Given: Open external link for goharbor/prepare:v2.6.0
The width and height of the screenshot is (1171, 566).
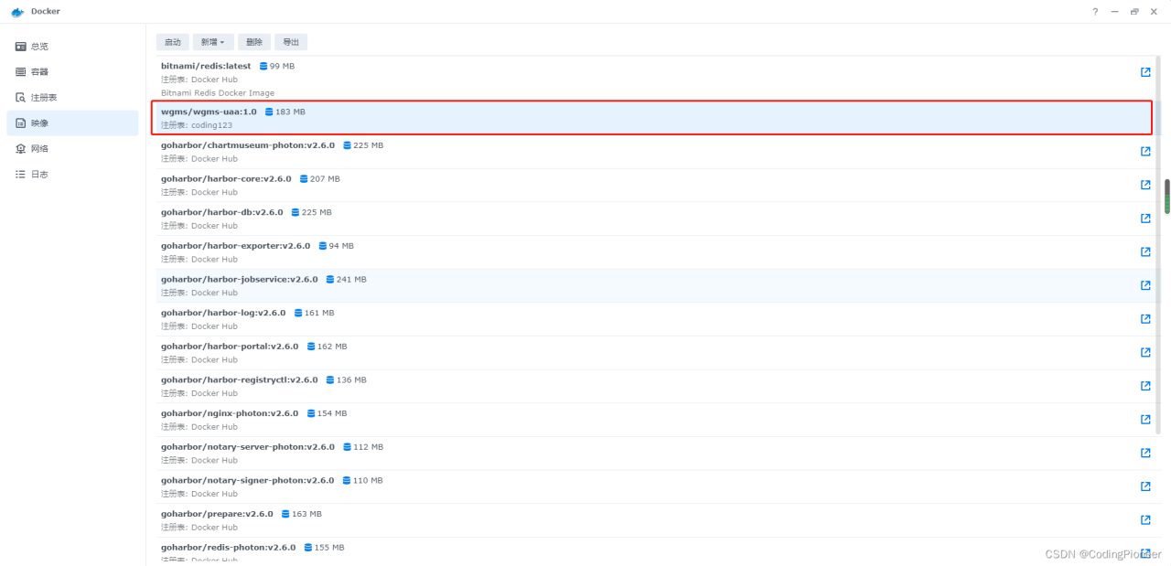Looking at the screenshot, I should coord(1145,520).
